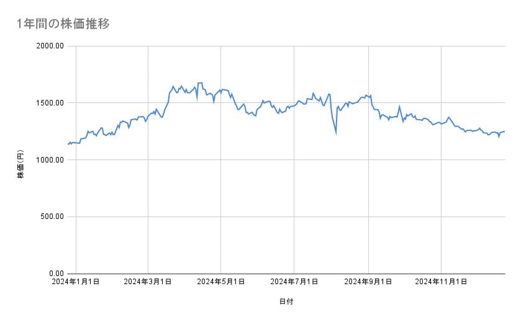The height and width of the screenshot is (322, 521).
Task: Select the "2024年3月1日" x-axis label
Action: [148, 282]
